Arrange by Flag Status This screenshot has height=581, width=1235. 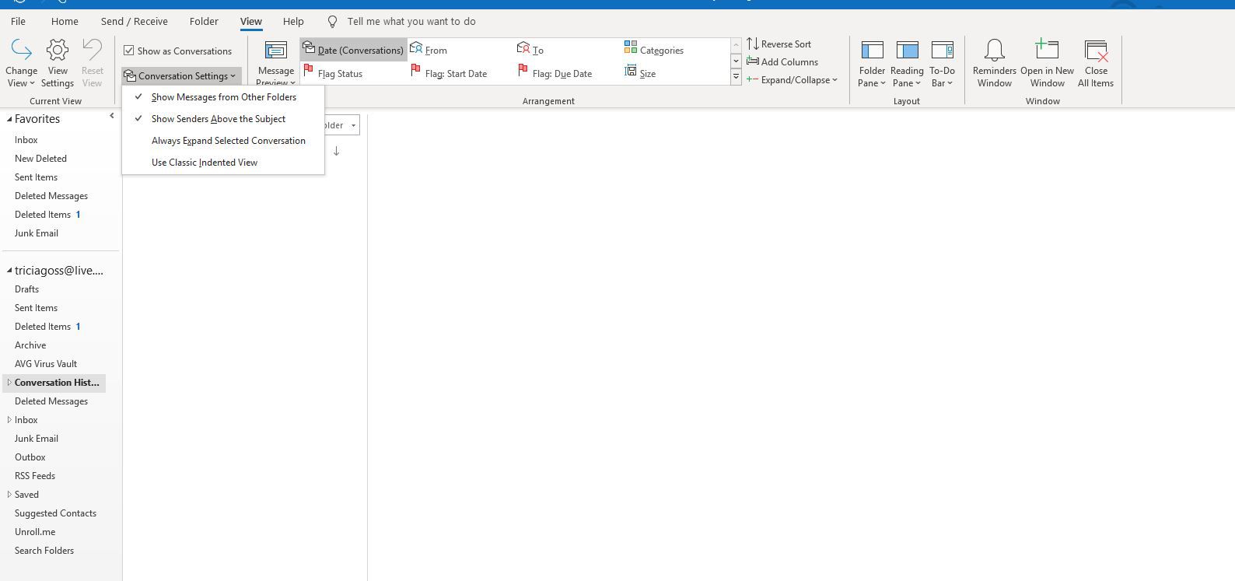pos(332,73)
